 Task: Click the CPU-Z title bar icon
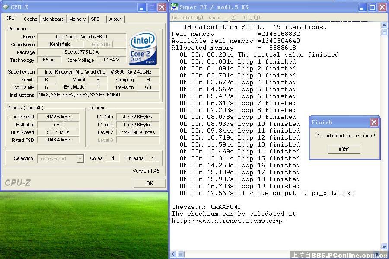(6, 7)
